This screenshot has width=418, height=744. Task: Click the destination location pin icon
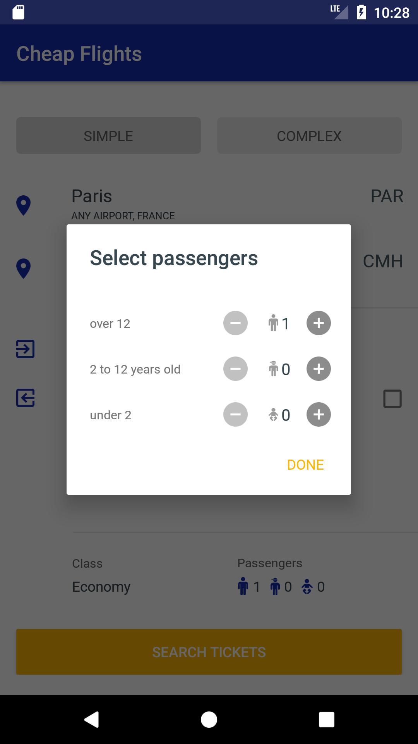pyautogui.click(x=24, y=268)
